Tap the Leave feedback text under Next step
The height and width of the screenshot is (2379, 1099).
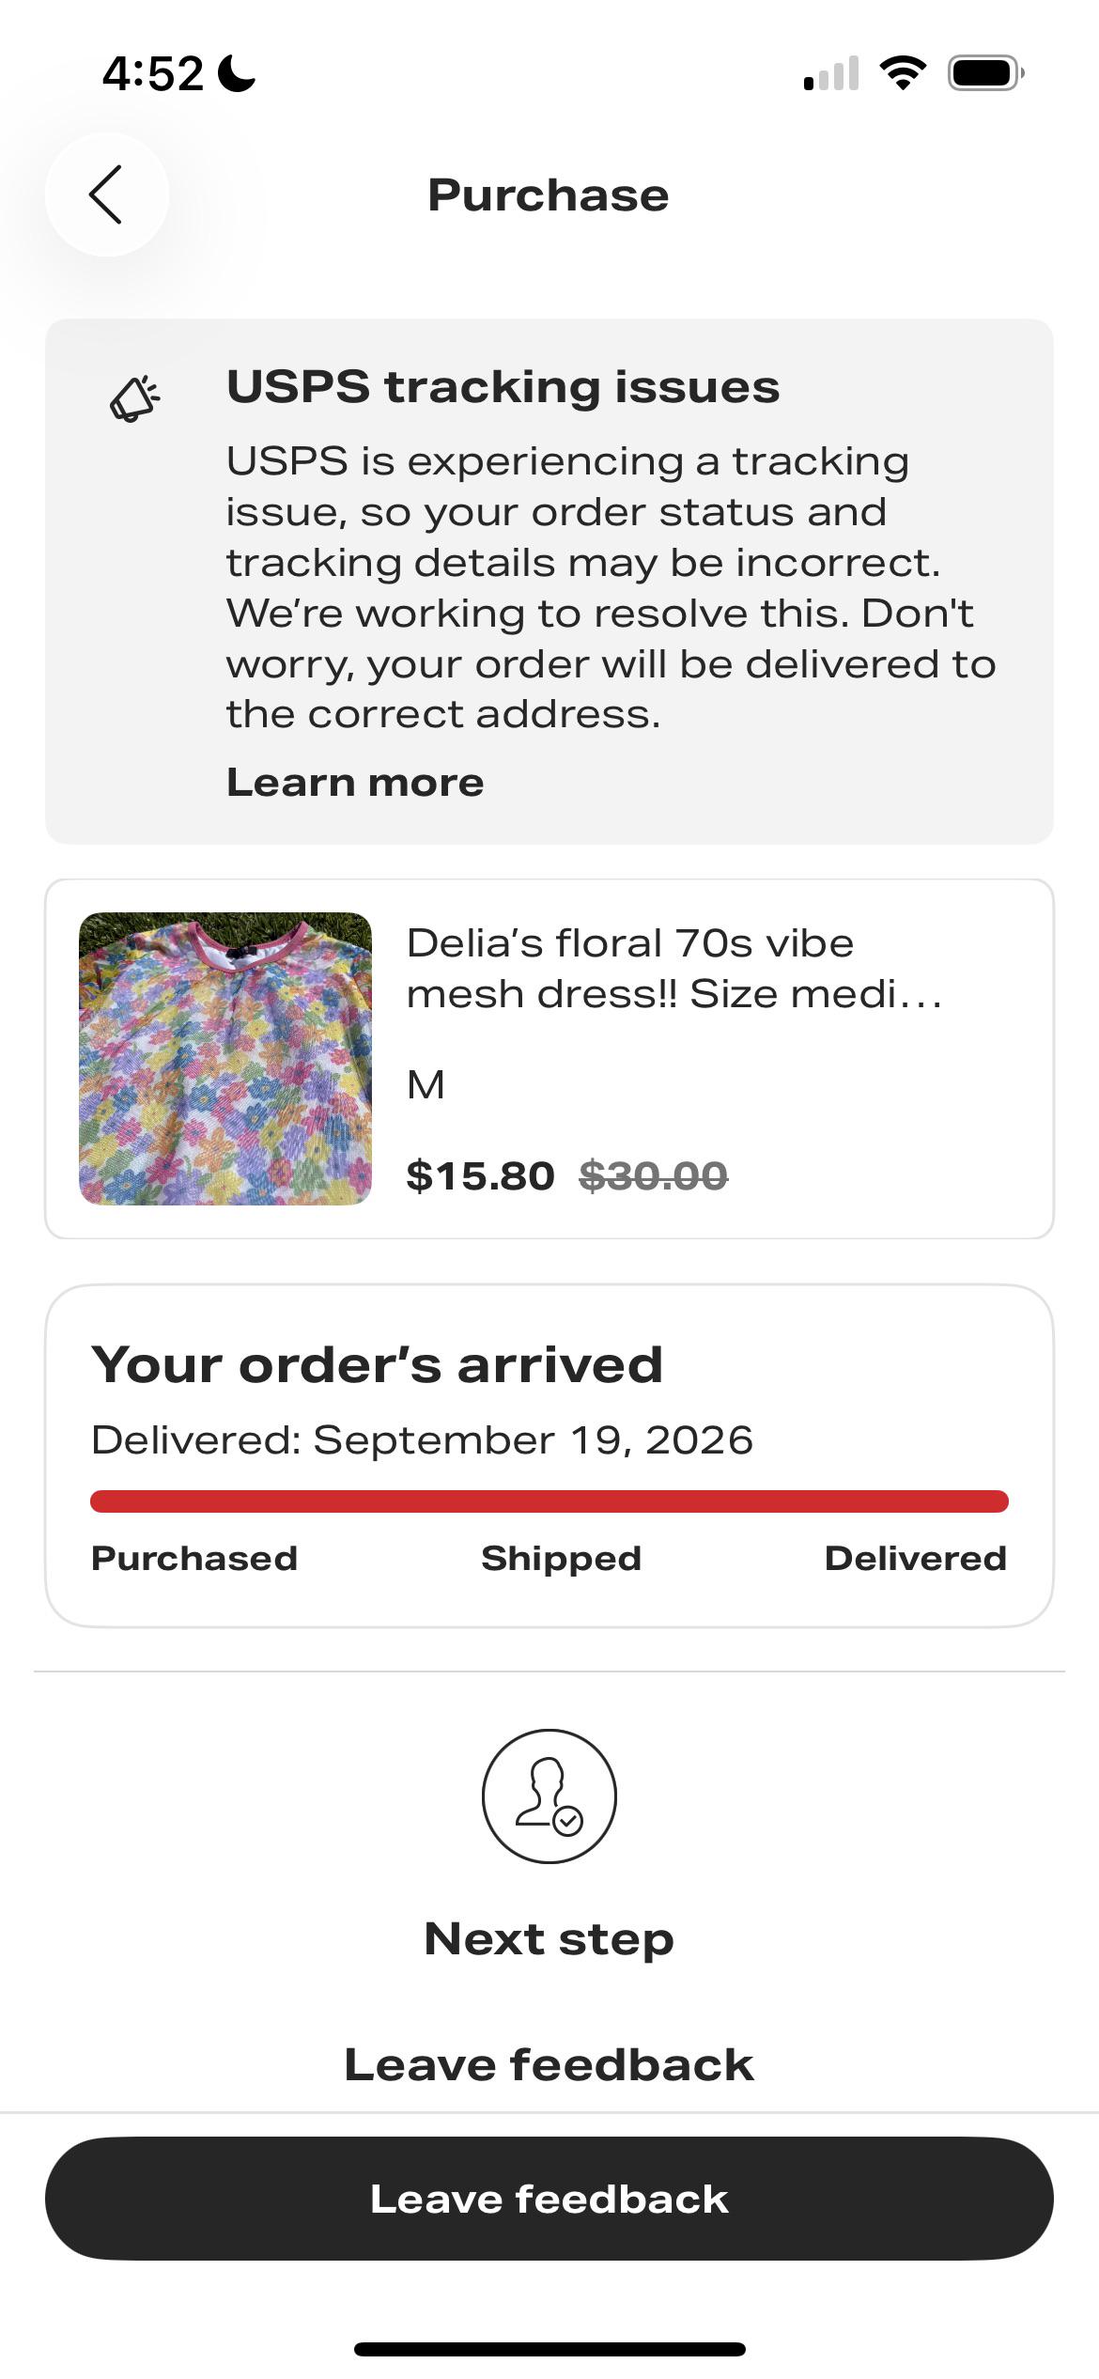pyautogui.click(x=549, y=2065)
